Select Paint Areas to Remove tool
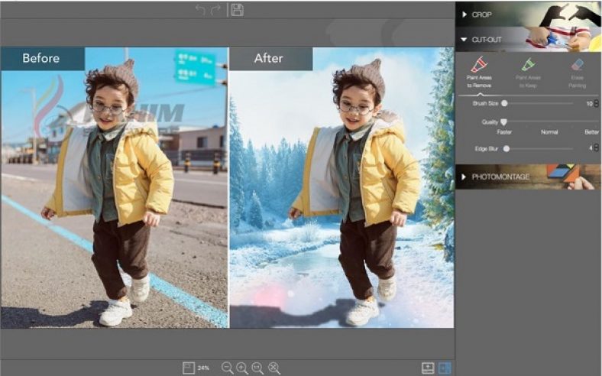This screenshot has width=602, height=376. 479,73
